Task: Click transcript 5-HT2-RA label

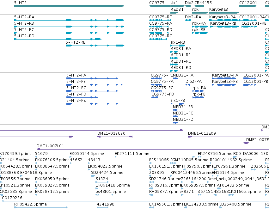Action: pos(24,17)
